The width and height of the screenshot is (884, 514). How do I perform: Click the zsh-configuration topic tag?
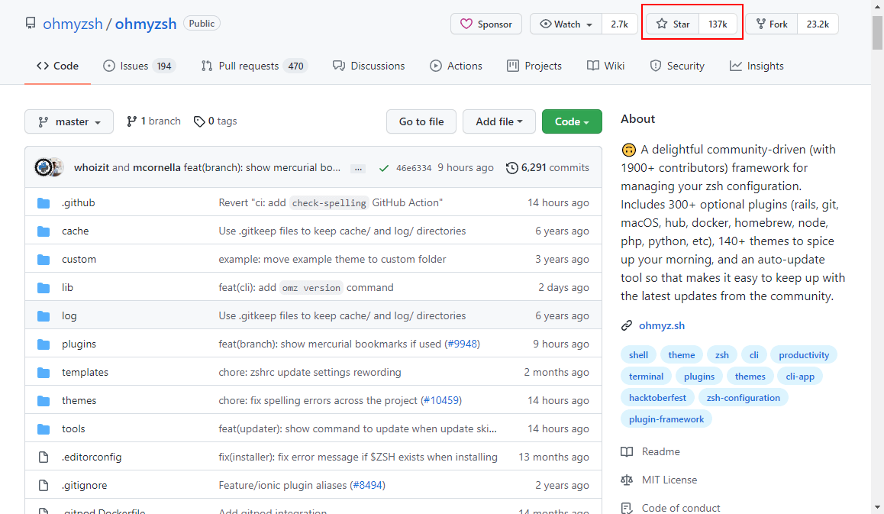pyautogui.click(x=743, y=398)
